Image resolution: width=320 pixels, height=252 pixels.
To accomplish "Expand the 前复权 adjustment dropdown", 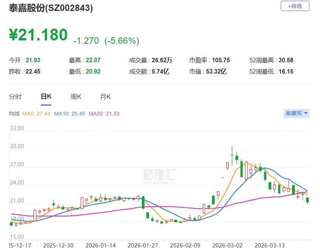I will (x=297, y=113).
